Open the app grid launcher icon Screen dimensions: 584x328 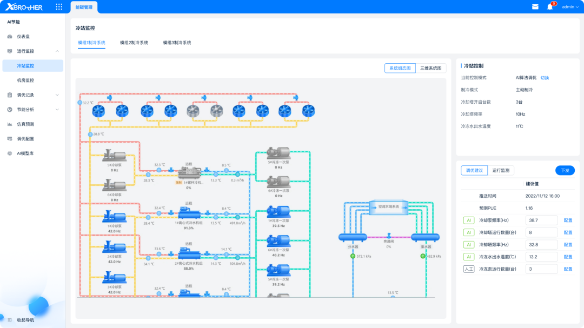click(x=59, y=6)
